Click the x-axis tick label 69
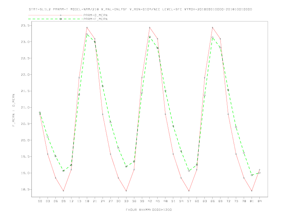The image size is (283, 219). [x=220, y=201]
